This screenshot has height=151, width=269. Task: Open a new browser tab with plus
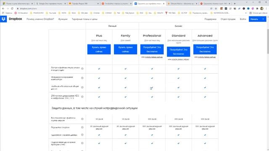(x=235, y=3)
